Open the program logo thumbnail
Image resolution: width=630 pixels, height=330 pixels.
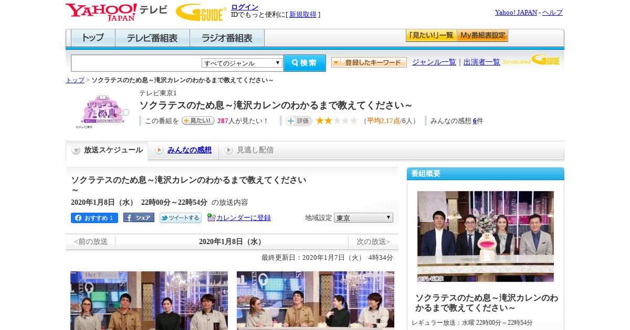102,111
